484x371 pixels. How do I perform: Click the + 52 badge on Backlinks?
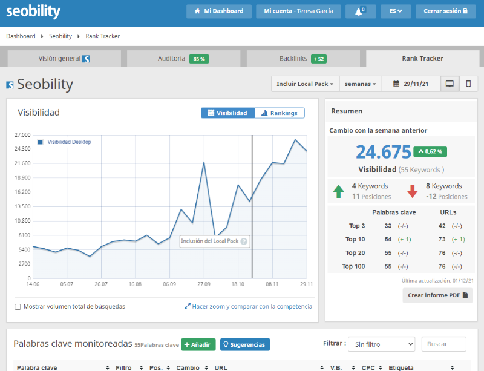tap(319, 59)
